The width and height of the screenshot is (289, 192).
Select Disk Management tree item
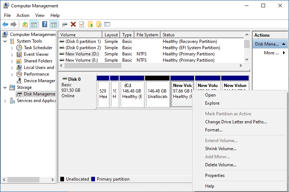pos(36,94)
